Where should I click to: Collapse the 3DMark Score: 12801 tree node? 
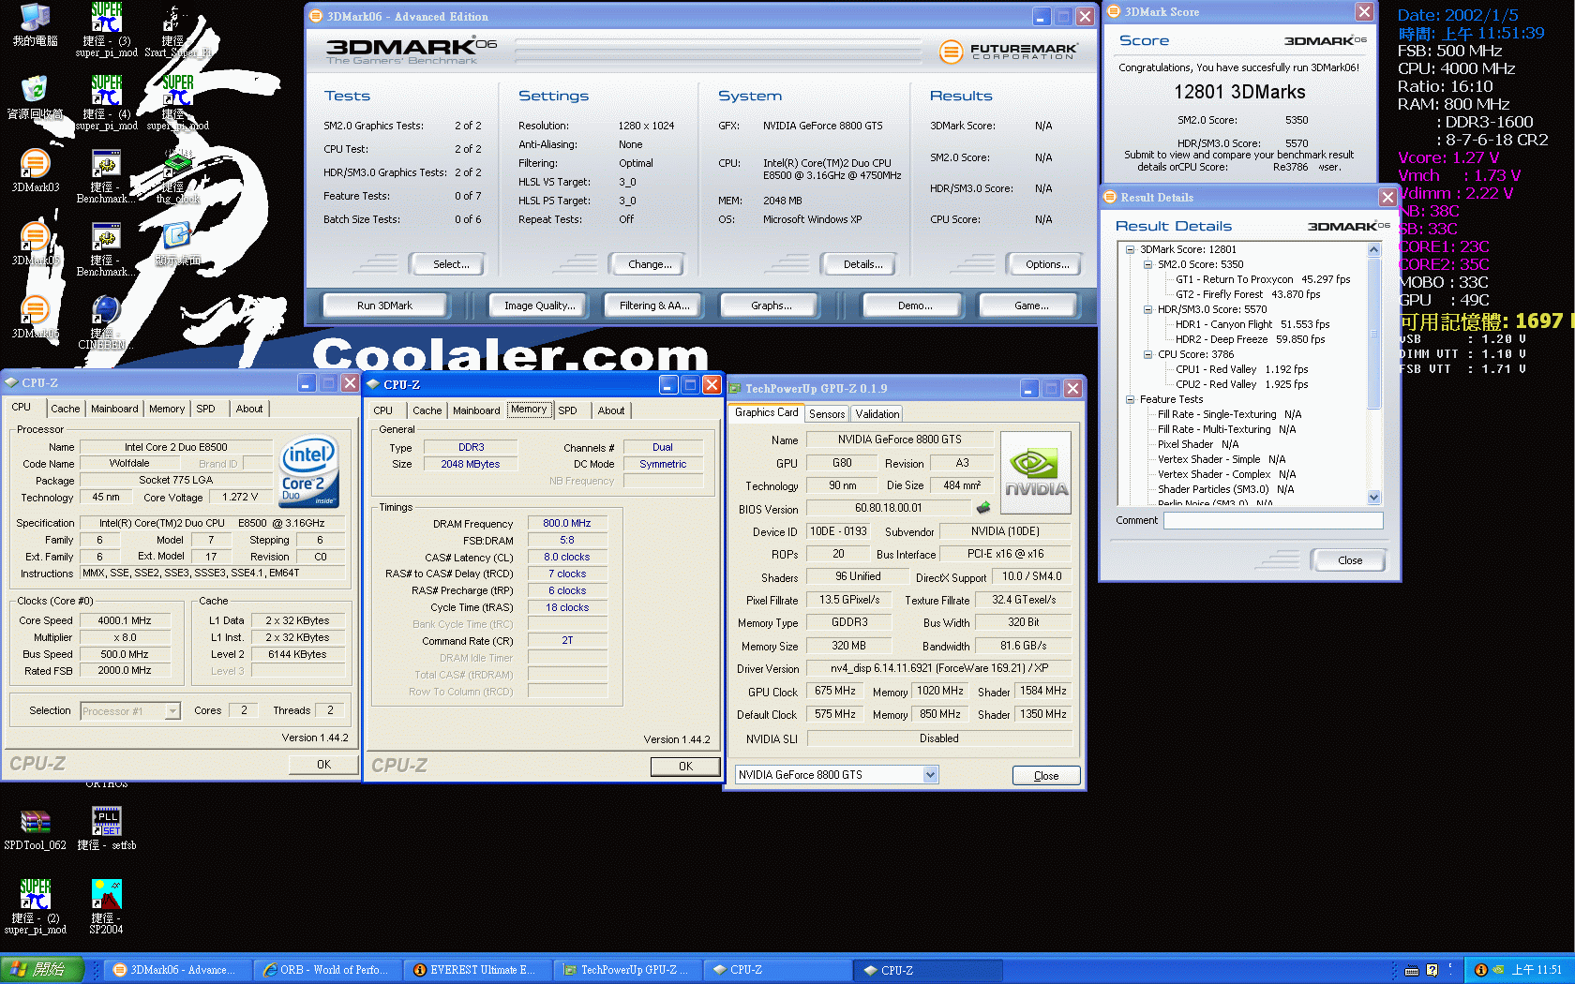1130,249
